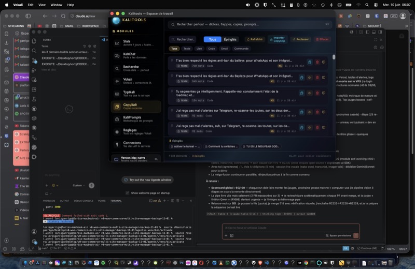The width and height of the screenshot is (415, 269).
Task: Open the Typikali module
Action: (x=136, y=94)
